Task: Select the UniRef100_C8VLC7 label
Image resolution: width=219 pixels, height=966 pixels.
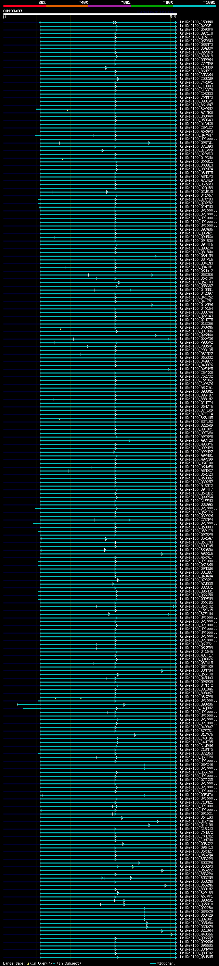Action: coord(196,127)
